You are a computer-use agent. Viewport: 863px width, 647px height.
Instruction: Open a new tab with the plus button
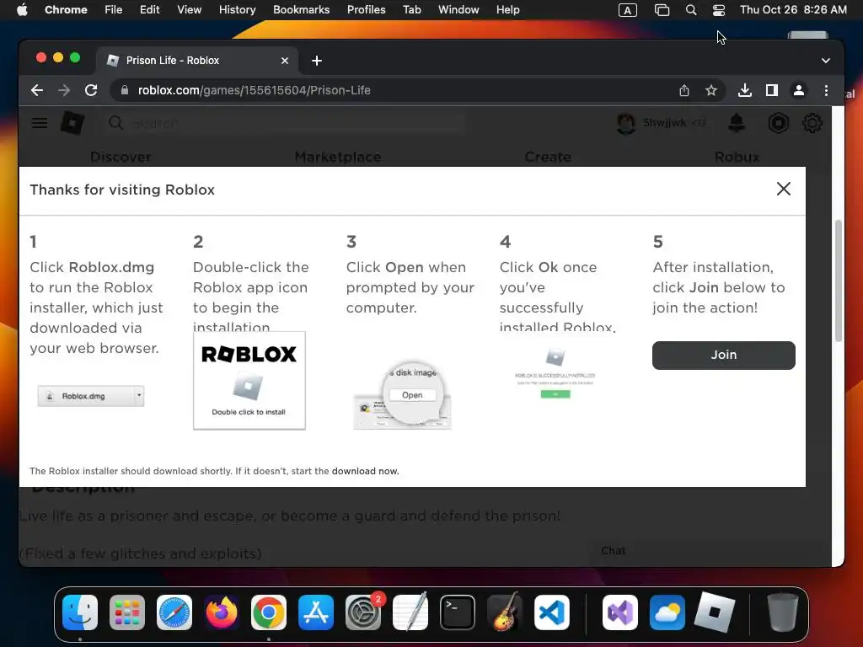[x=317, y=61]
